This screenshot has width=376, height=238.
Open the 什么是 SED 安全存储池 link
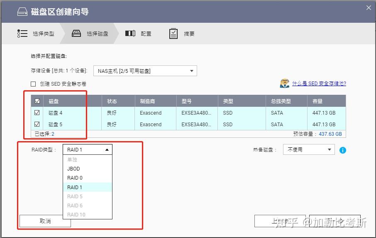pos(319,84)
